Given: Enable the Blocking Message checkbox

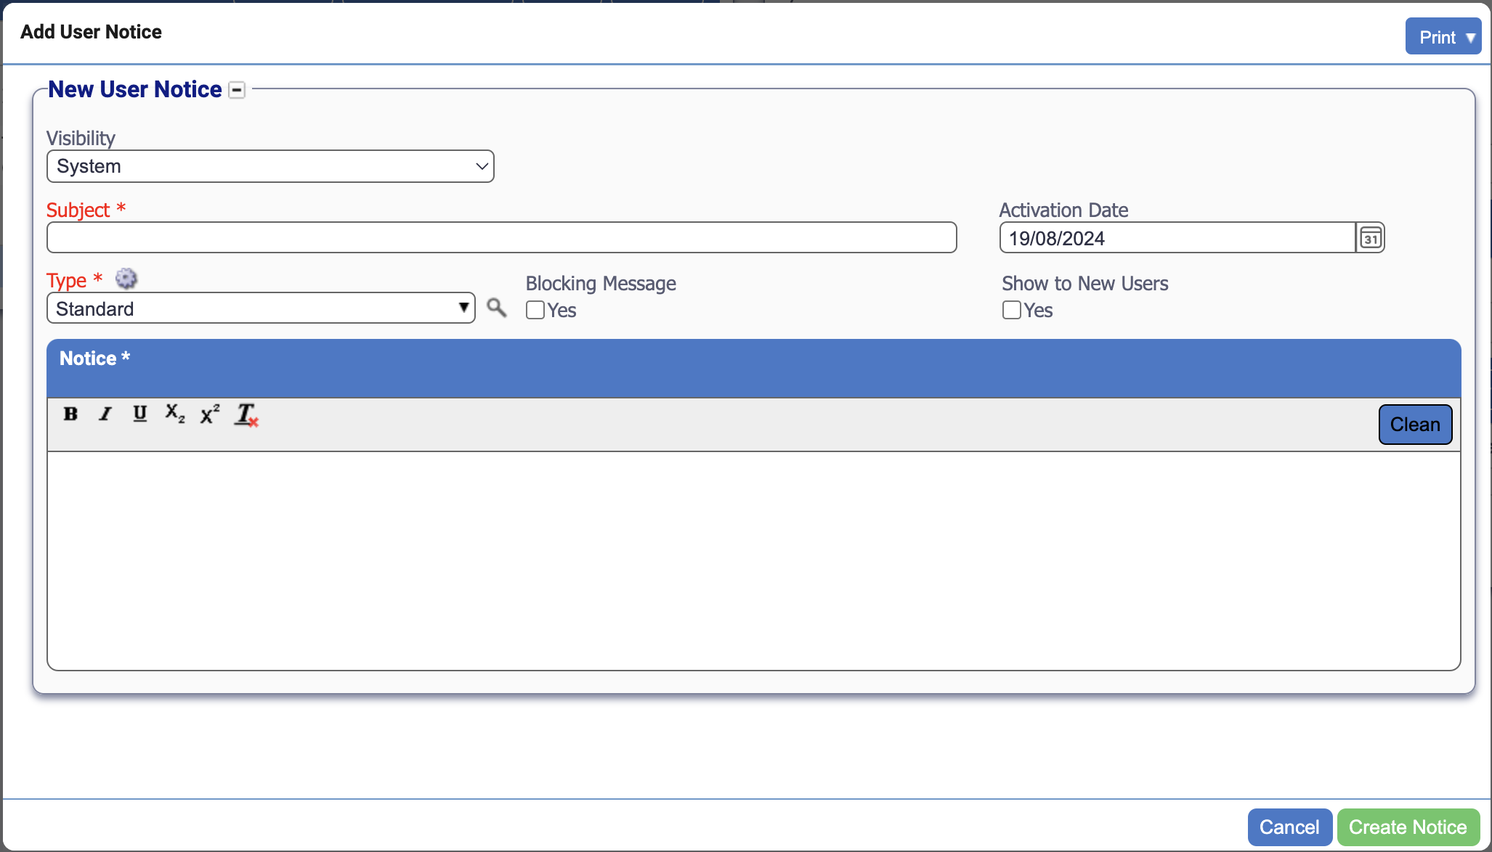Looking at the screenshot, I should 535,310.
